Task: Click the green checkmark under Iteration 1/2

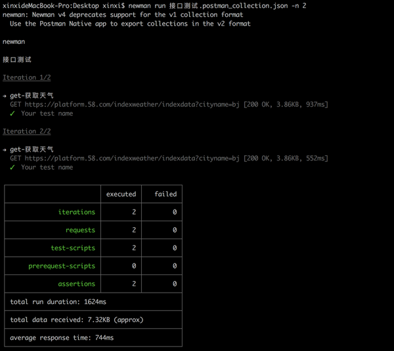Action: pos(12,113)
